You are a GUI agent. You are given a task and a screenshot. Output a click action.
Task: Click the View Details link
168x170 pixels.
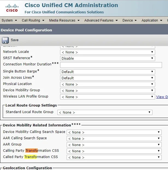(x=162, y=97)
